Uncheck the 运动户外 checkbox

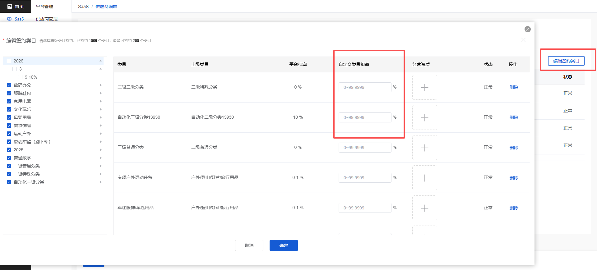(x=9, y=134)
